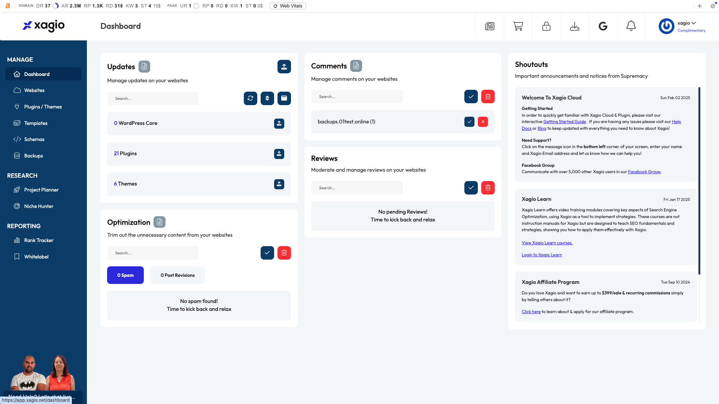Click the Shoutouts panel scrollbar
The width and height of the screenshot is (719, 404).
(x=699, y=181)
